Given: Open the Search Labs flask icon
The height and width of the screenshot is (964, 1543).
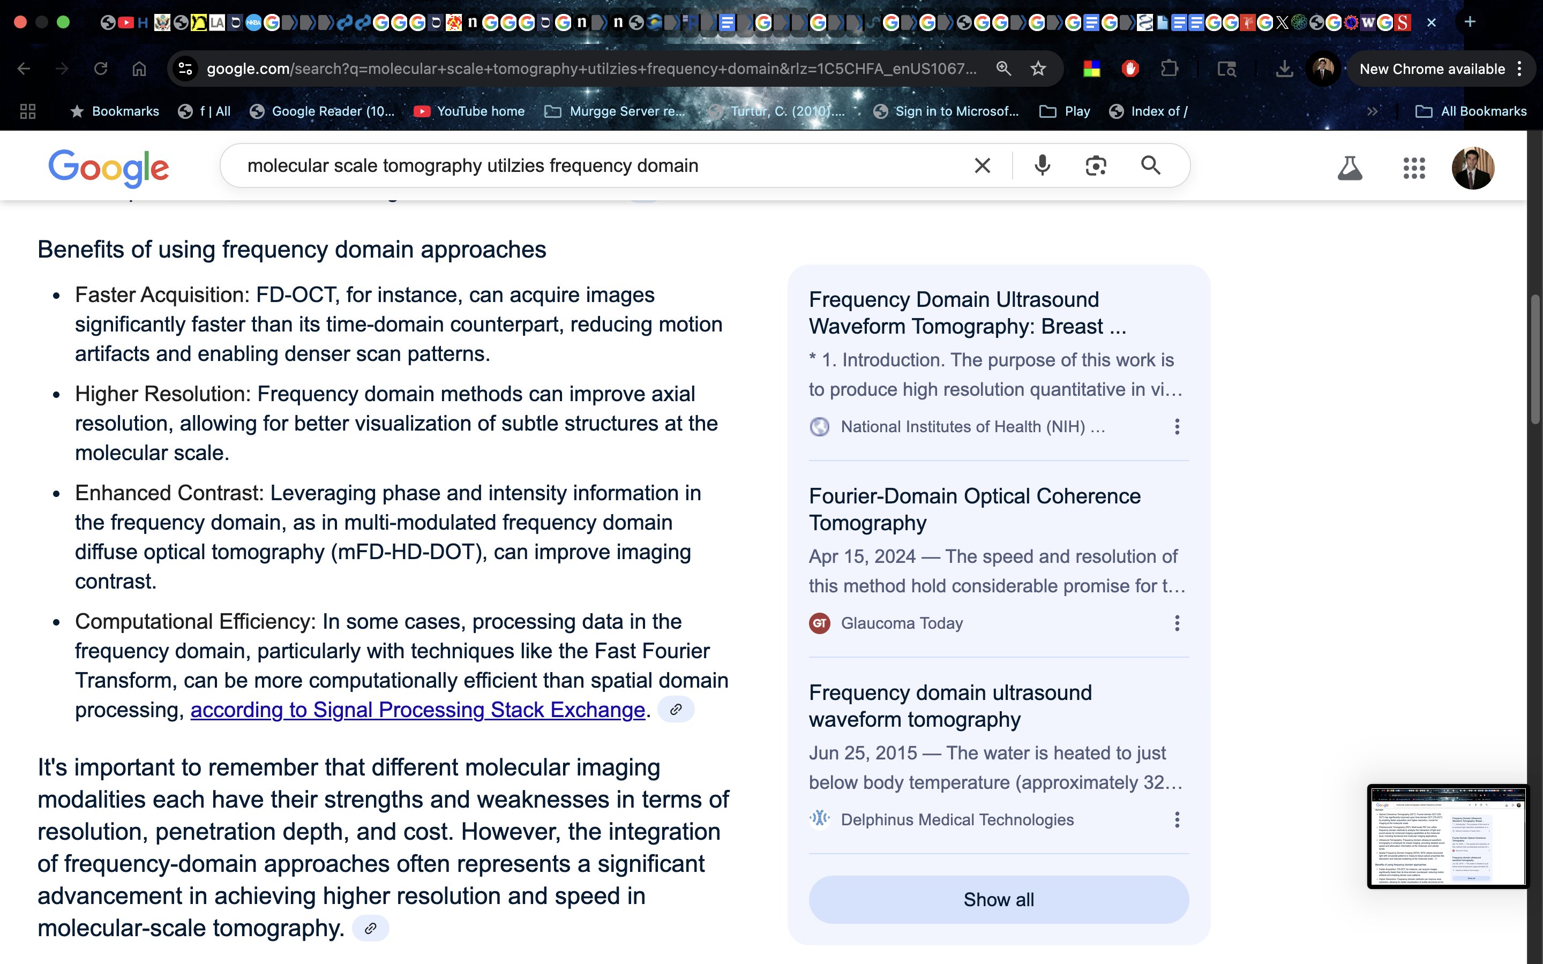Looking at the screenshot, I should [x=1349, y=168].
